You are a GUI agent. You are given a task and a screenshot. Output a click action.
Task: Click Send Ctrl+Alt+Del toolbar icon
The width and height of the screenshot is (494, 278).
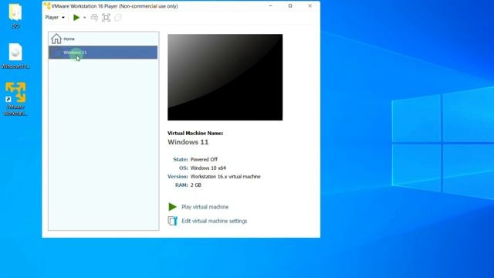point(94,17)
